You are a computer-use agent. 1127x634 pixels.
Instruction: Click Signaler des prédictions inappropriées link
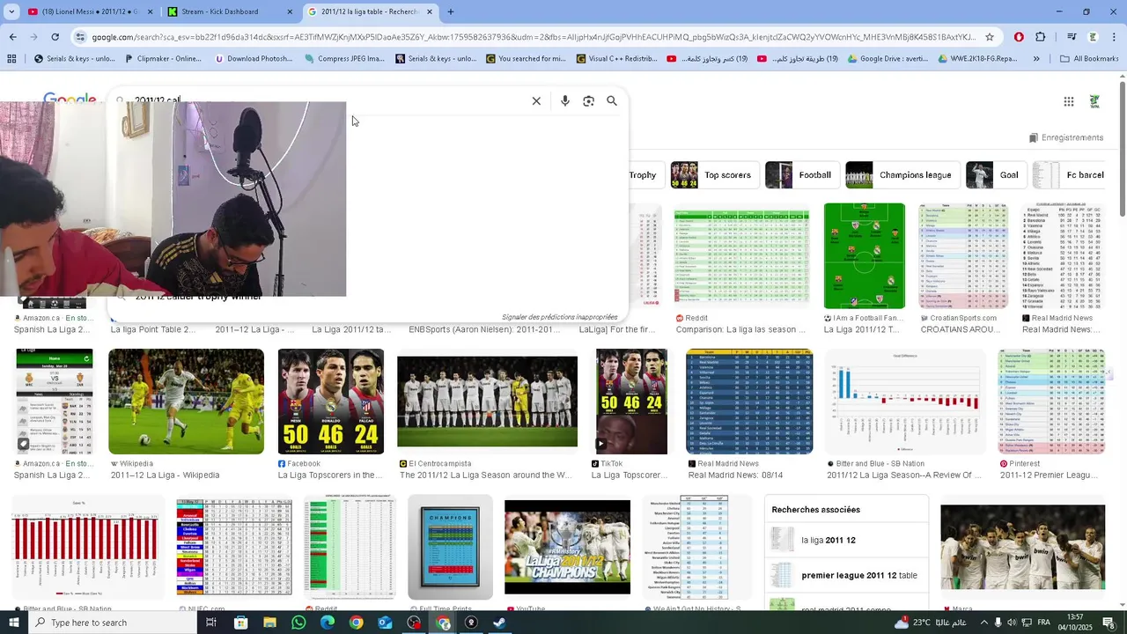coord(559,317)
